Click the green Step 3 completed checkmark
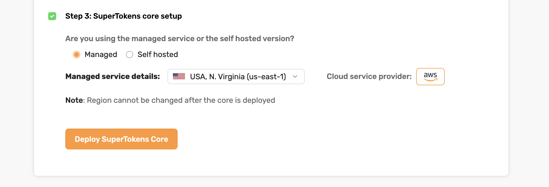Screen dimensions: 549x187 [52, 16]
